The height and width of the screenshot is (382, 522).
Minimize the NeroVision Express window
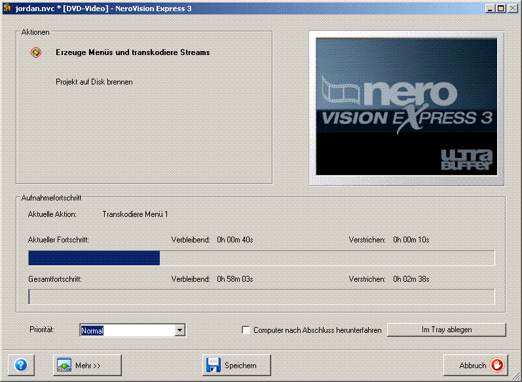(x=489, y=9)
